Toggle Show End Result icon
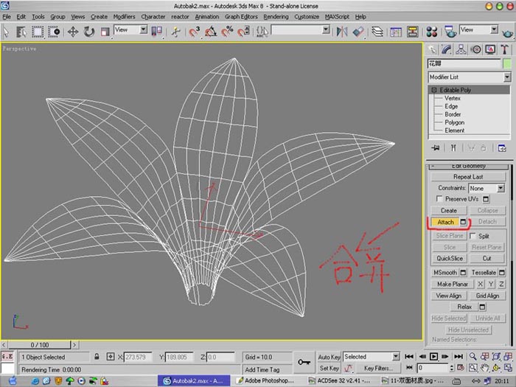The width and height of the screenshot is (516, 387). pos(453,147)
